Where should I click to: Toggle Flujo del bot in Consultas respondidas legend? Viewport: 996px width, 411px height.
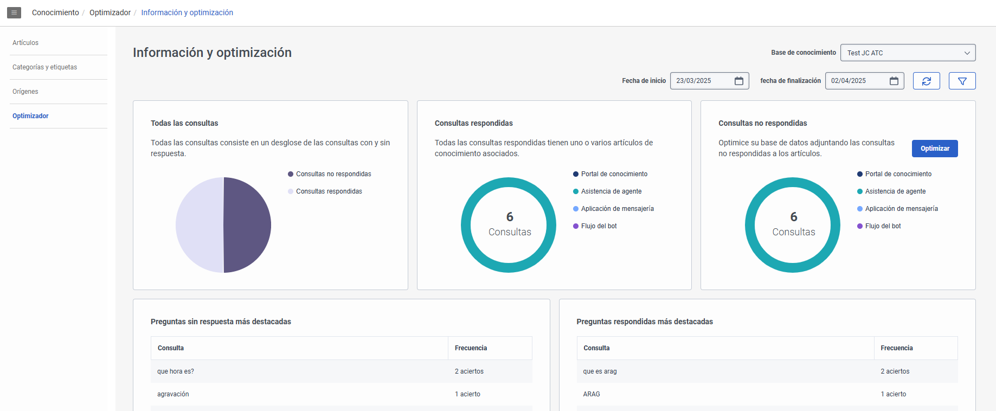(595, 226)
